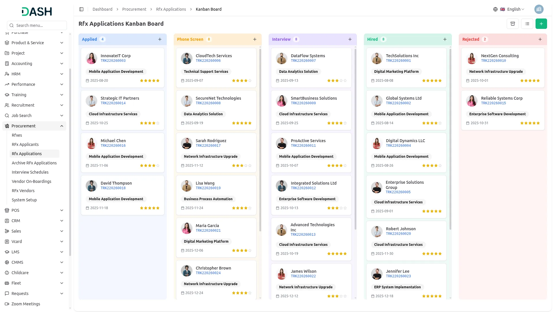Open the archive box icon button
The height and width of the screenshot is (312, 554).
513,24
